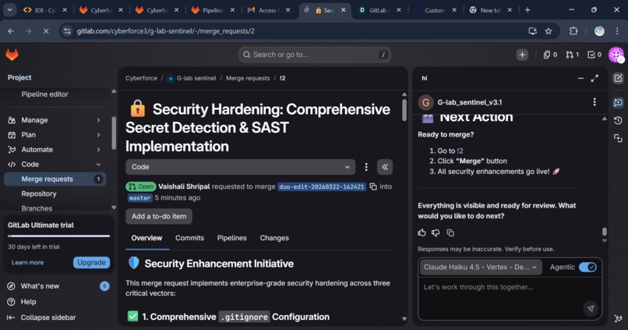Follow the Learn more trial link
The image size is (628, 330).
click(27, 263)
